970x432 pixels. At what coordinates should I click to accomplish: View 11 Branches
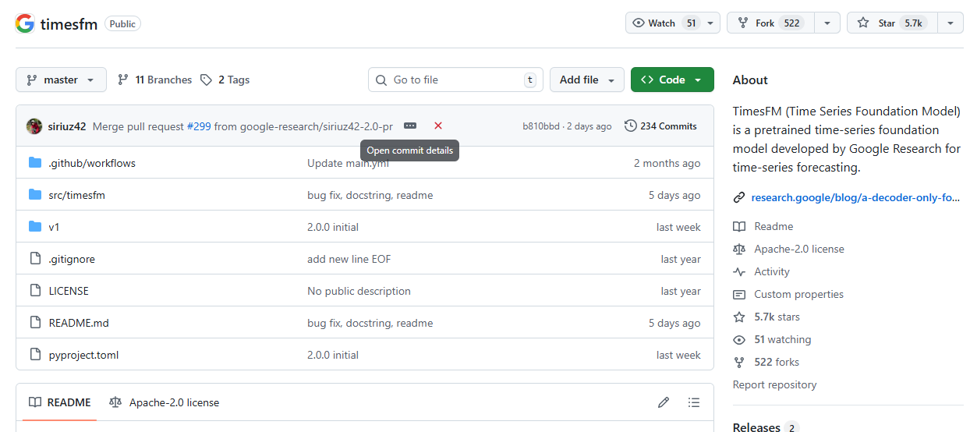[154, 80]
